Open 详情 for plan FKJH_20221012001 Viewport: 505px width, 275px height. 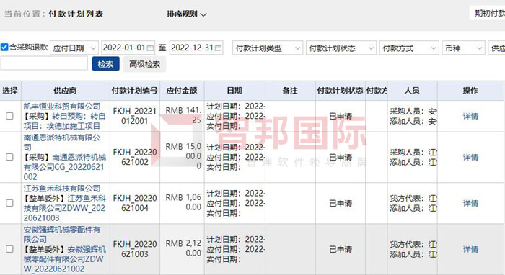(x=470, y=116)
